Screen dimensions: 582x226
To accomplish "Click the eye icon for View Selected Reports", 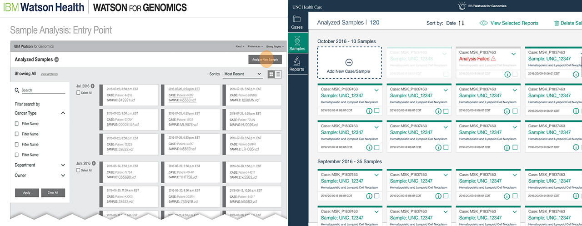I will tap(484, 23).
